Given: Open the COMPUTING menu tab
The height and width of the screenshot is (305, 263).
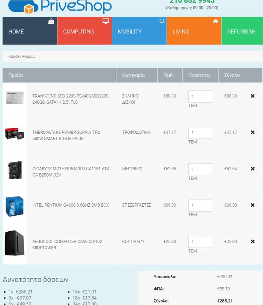Looking at the screenshot, I should (x=85, y=31).
